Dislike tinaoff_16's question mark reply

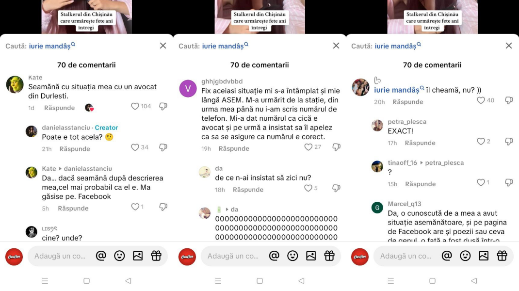(x=509, y=183)
